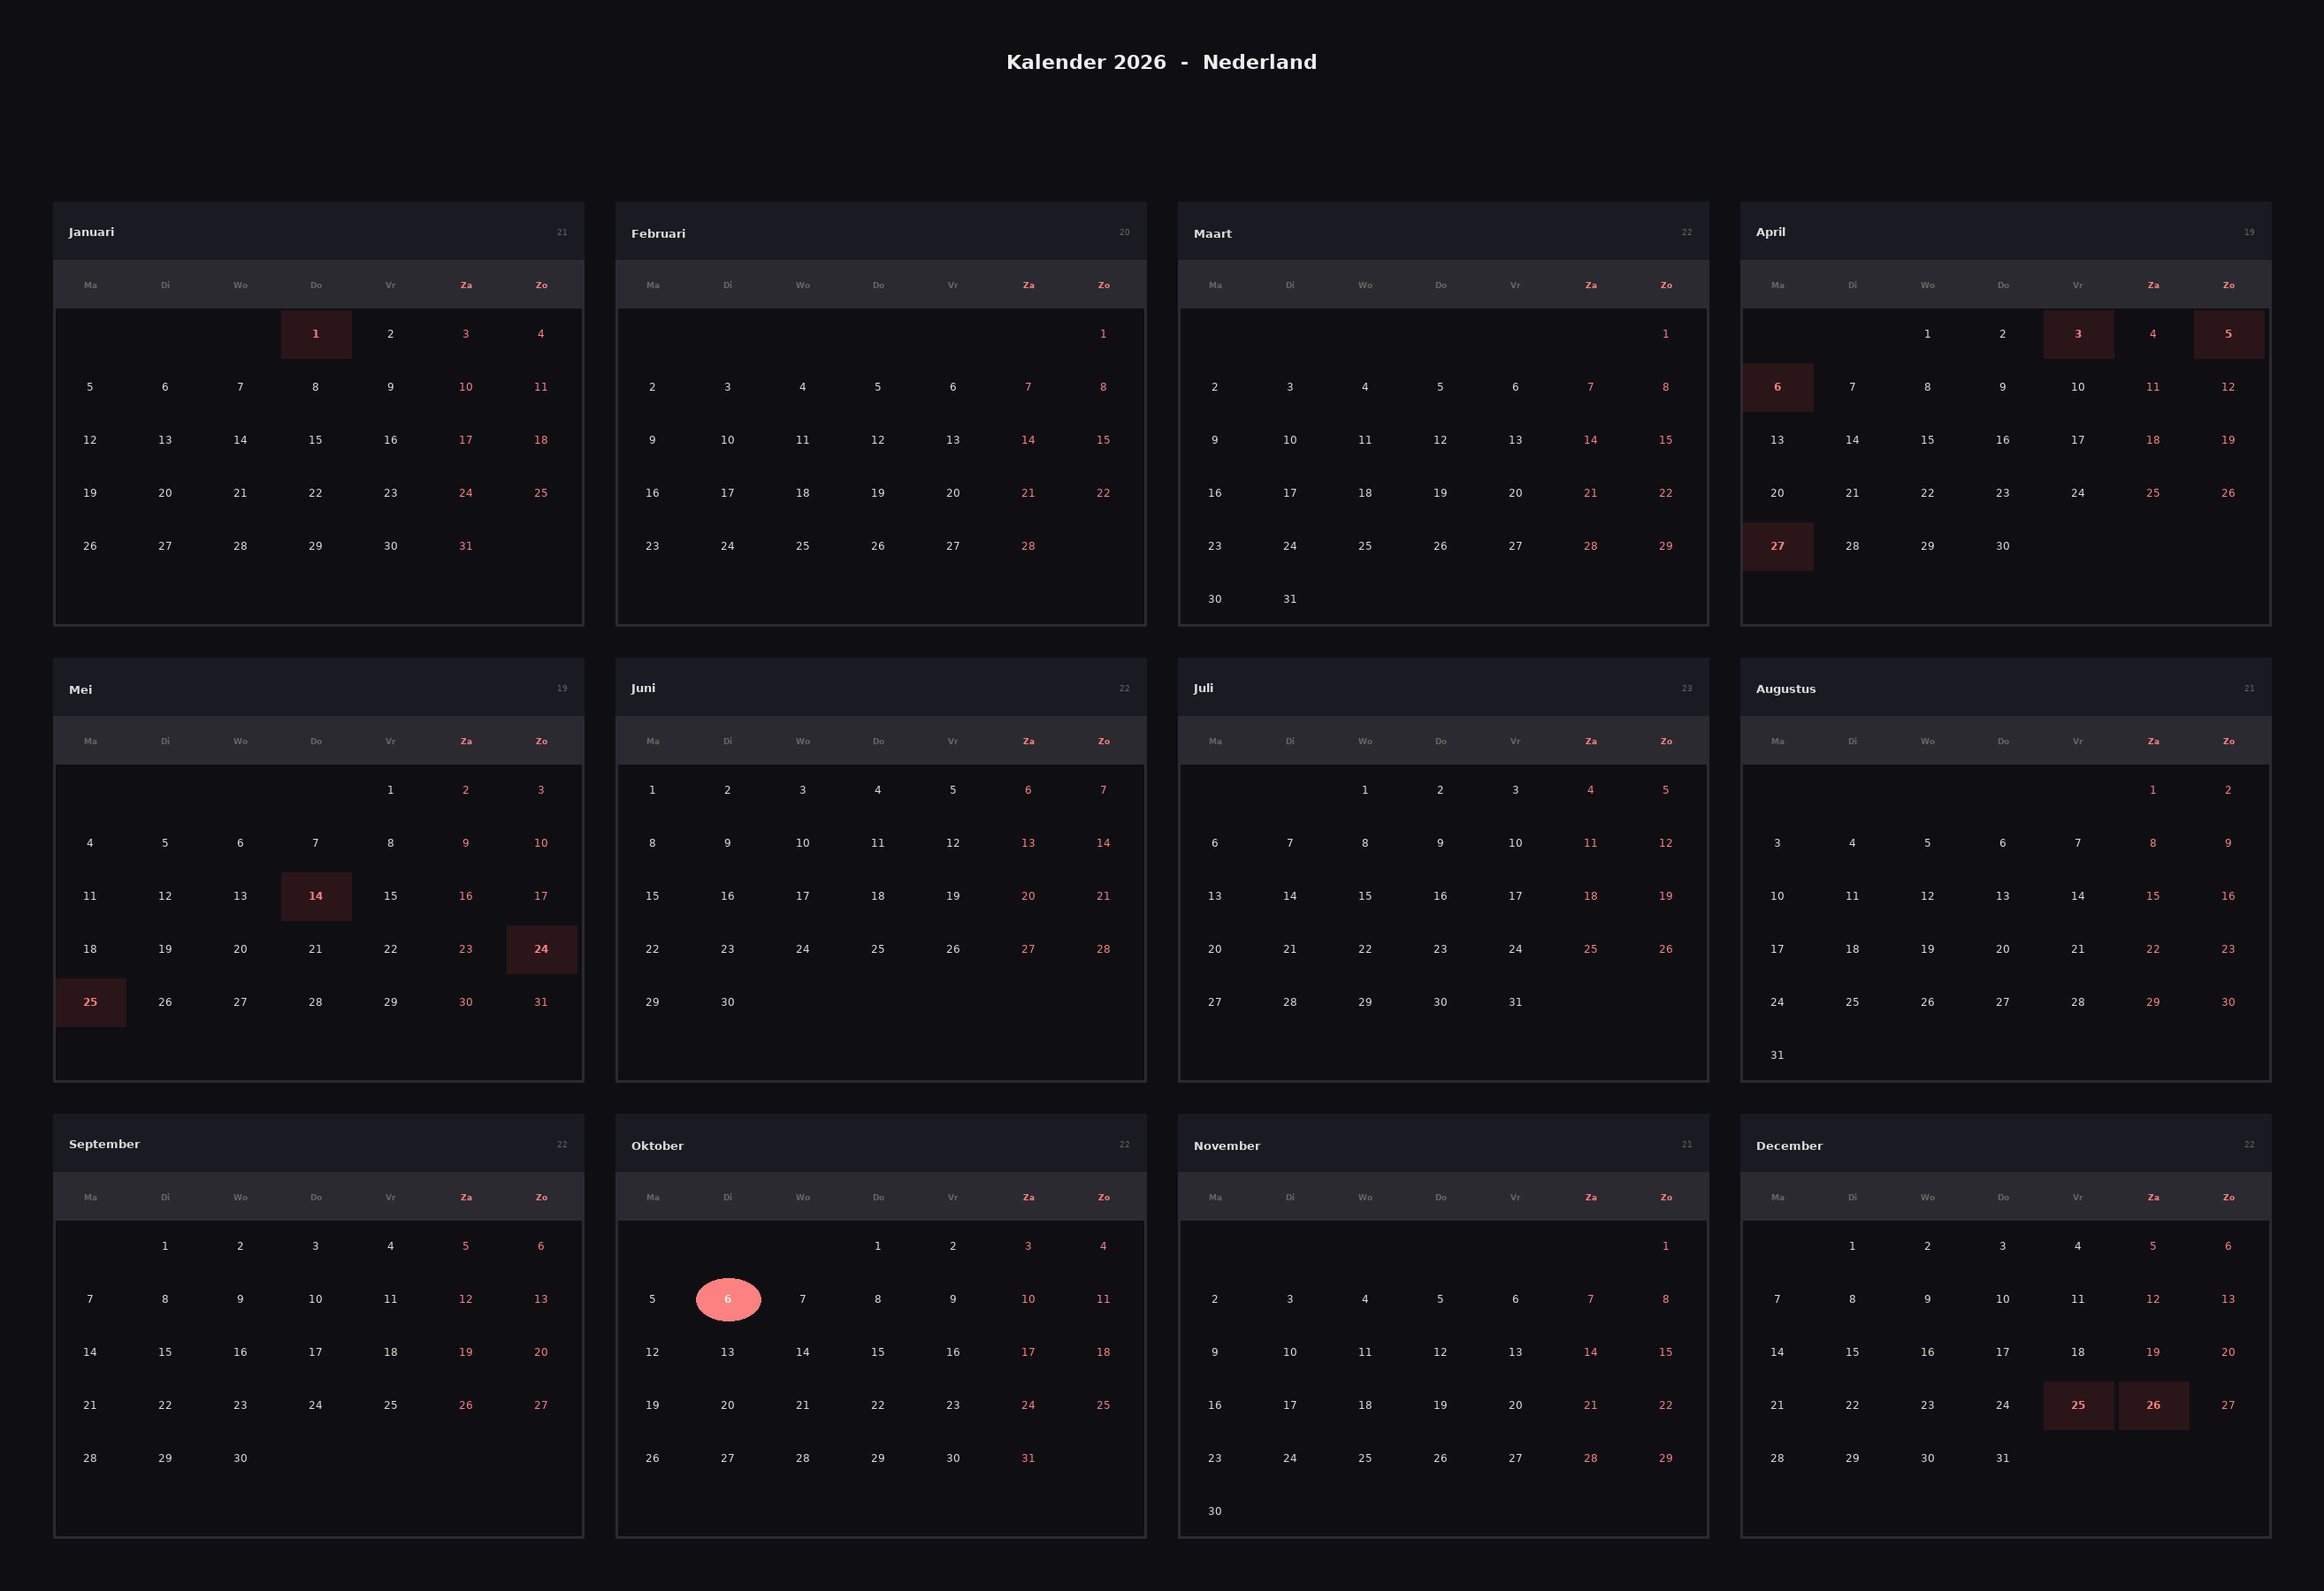Select 31 in Maart
The height and width of the screenshot is (1591, 2324).
(x=1290, y=599)
